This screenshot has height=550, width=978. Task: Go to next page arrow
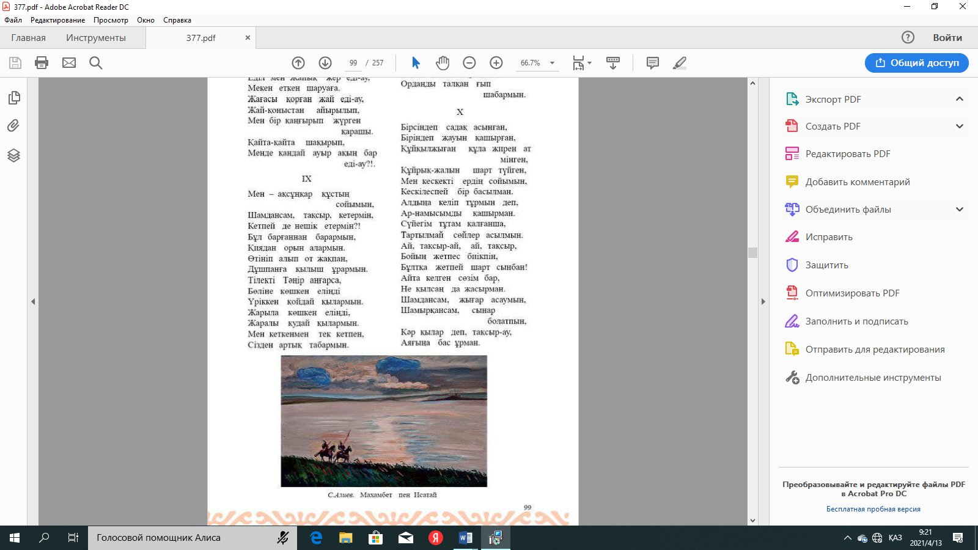tap(325, 63)
